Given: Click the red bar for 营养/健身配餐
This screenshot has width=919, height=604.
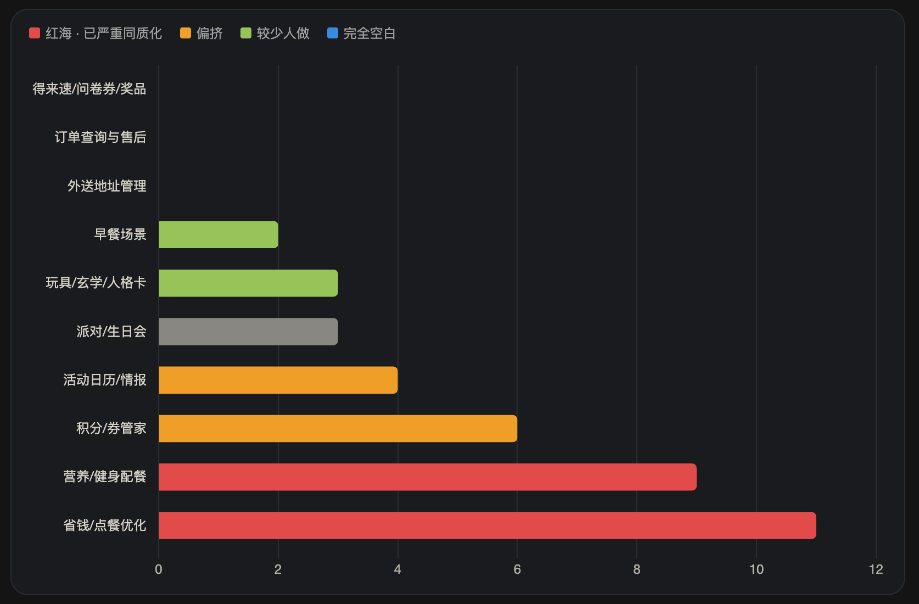Looking at the screenshot, I should point(428,477).
